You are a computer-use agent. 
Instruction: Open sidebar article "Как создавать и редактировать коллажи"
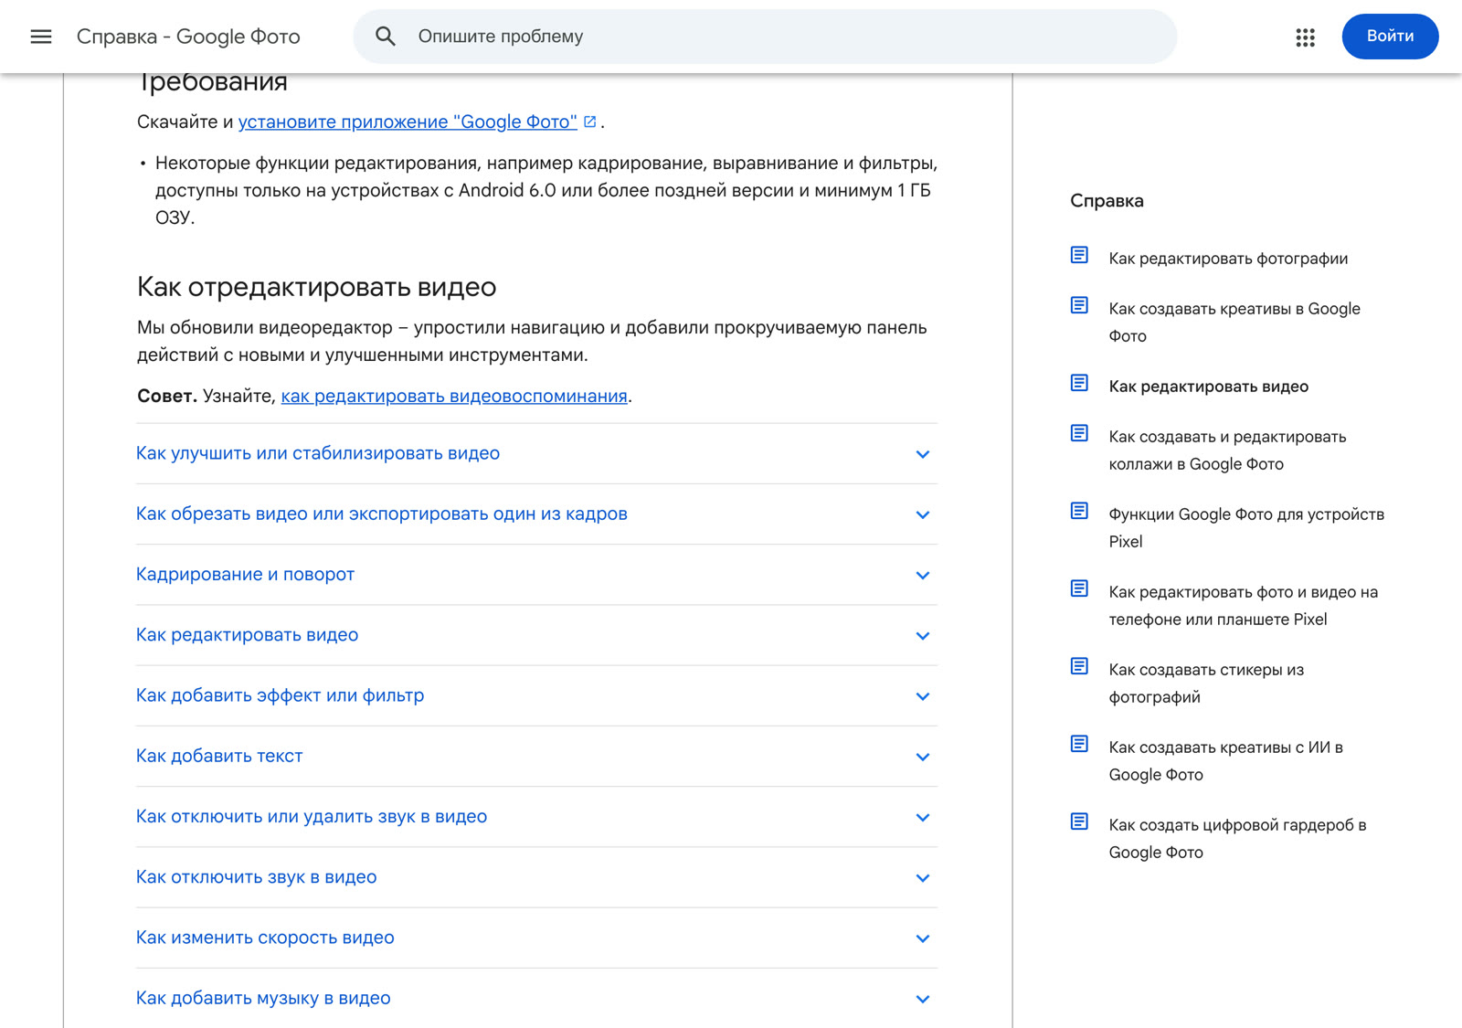pos(1227,450)
